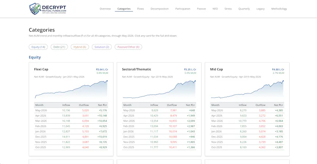This screenshot has width=317, height=164.
Task: Click the Mid Cap AUM trend chart
Action: click(x=247, y=90)
